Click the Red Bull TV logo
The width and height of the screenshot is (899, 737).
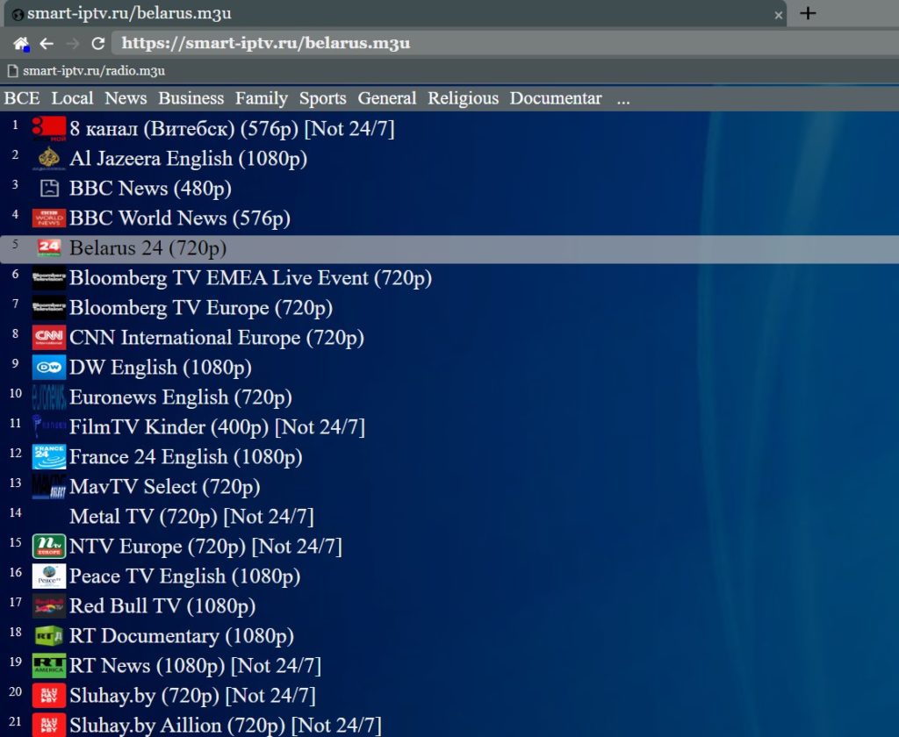(49, 606)
